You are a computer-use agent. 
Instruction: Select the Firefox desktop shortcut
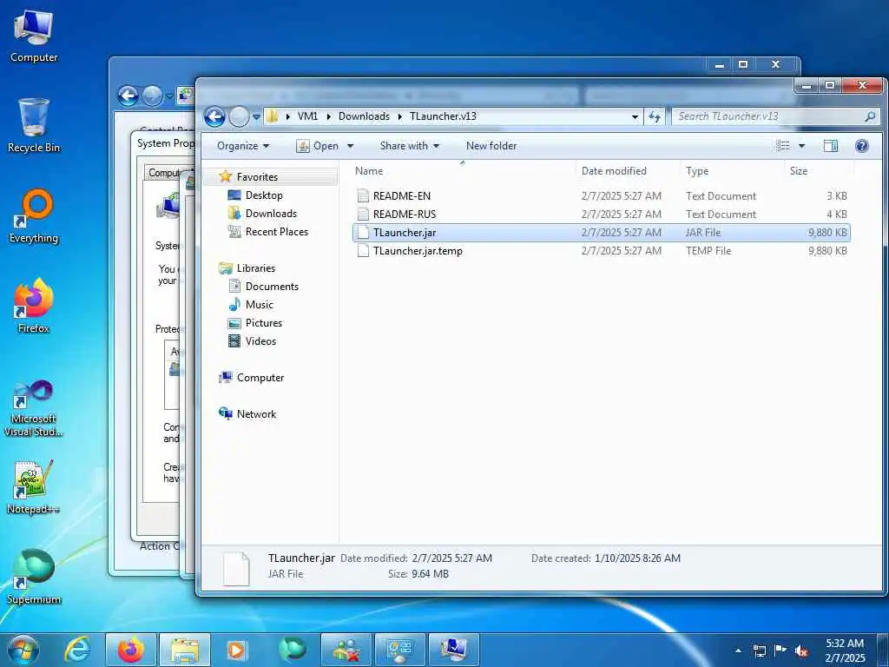coord(34,307)
